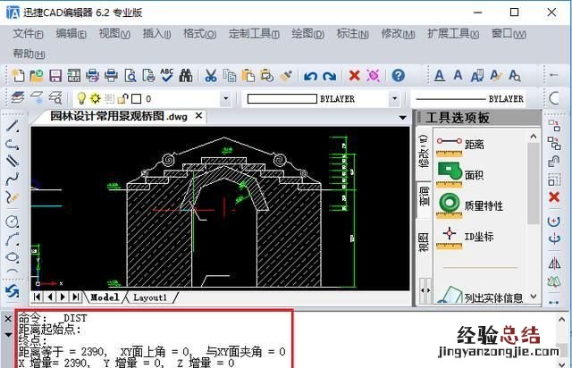572x368 pixels.
Task: Select the Spline curve tool
Action: coord(13,179)
